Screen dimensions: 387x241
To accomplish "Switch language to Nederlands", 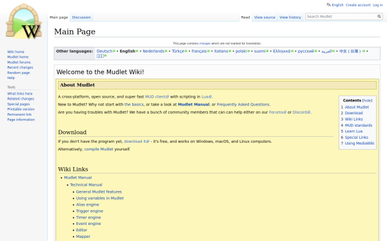I will point(154,51).
